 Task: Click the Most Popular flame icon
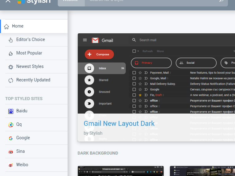[x=11, y=54]
